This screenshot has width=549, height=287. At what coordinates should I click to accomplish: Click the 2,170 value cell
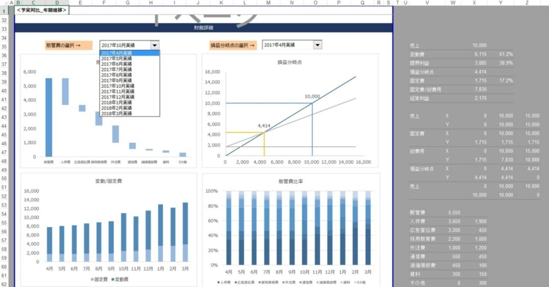(x=480, y=99)
